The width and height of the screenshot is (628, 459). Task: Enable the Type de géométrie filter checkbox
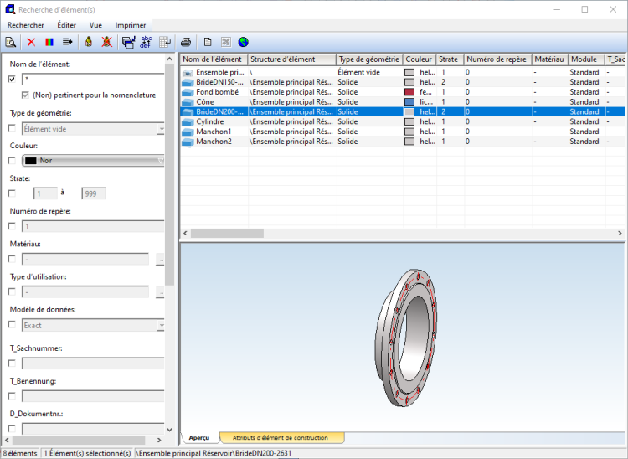[12, 129]
